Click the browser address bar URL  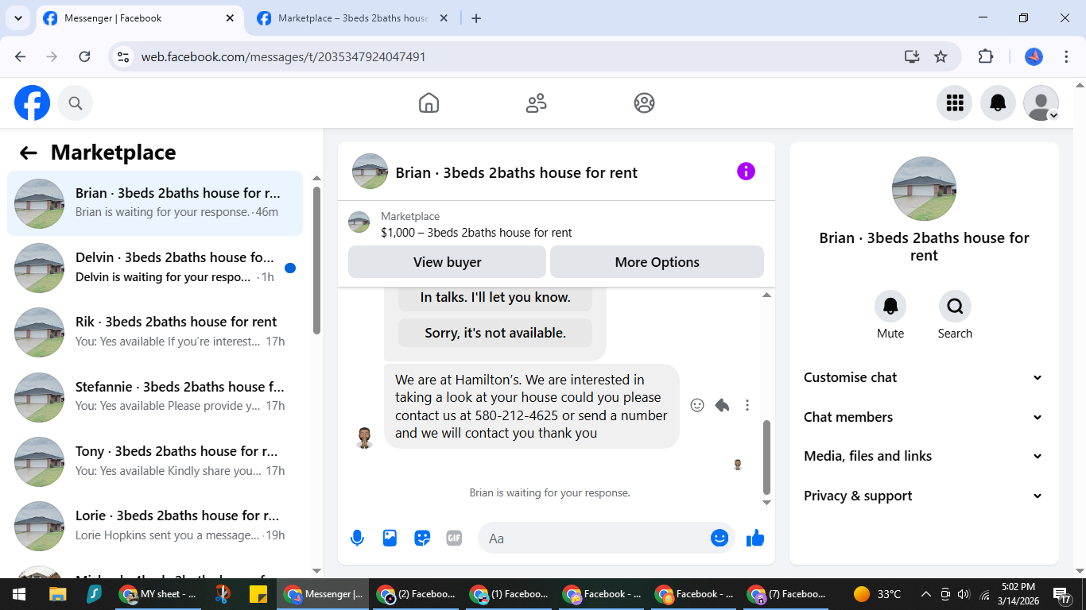coord(283,57)
